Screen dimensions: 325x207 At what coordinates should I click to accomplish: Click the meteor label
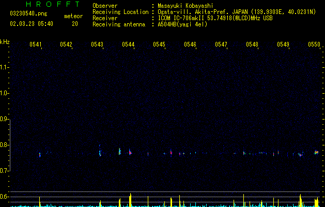click(x=73, y=16)
